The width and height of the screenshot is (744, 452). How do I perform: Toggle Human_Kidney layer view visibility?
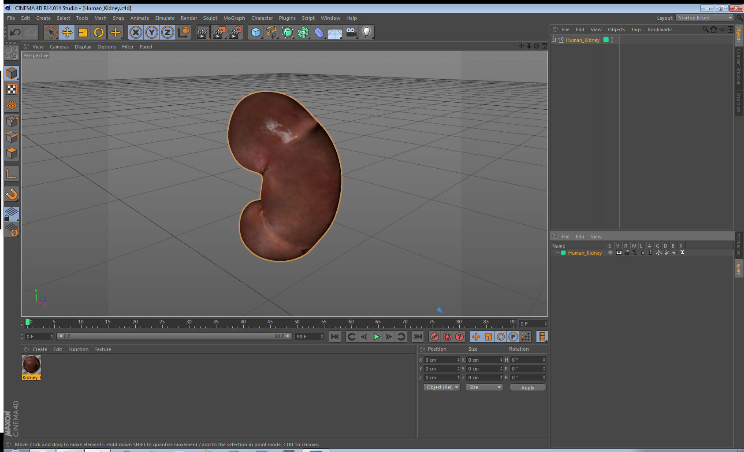[x=619, y=252]
